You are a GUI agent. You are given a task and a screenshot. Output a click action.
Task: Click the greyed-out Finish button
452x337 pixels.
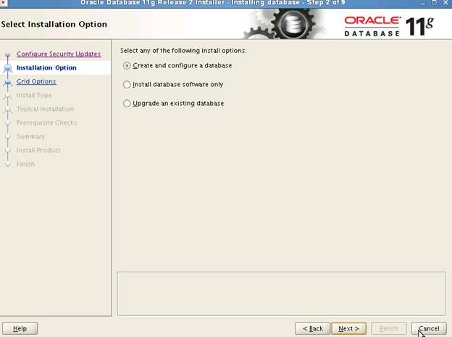(x=389, y=328)
